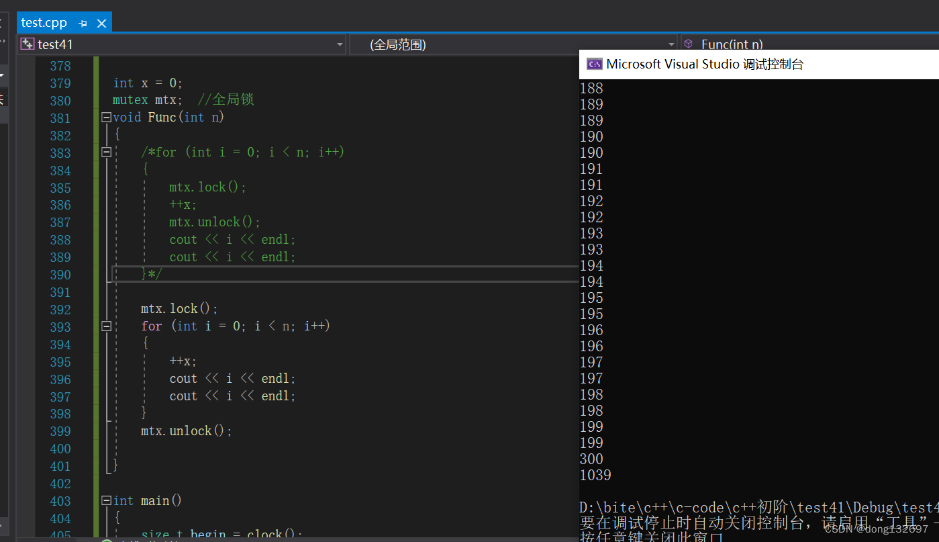Collapse the int main() block
This screenshot has width=939, height=542.
pos(106,501)
